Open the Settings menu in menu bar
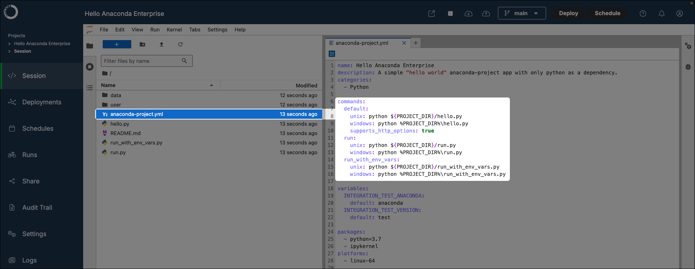This screenshot has width=695, height=269. (217, 30)
